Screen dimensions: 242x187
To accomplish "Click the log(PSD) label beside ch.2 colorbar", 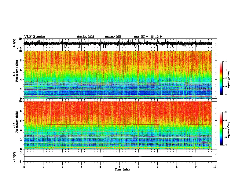I will click(229, 130).
